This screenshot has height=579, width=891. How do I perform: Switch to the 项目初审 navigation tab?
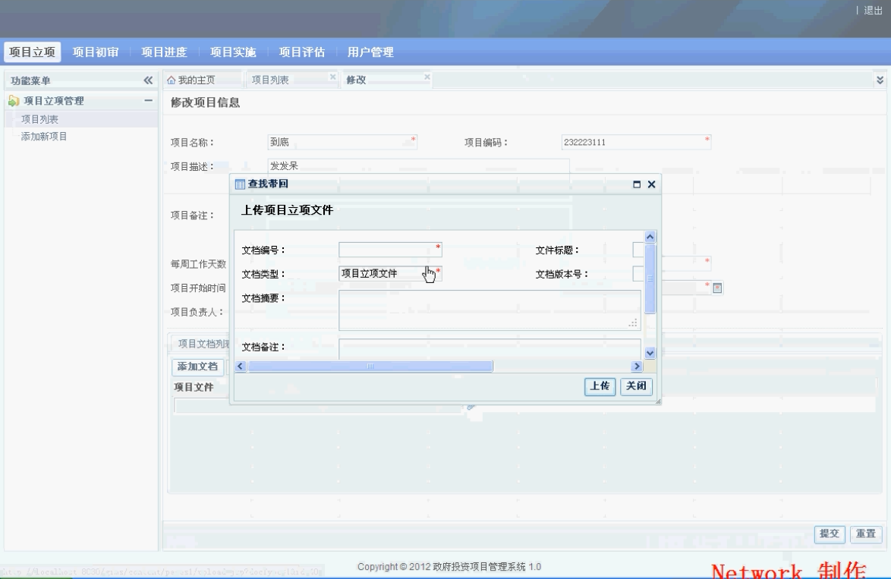coord(96,52)
